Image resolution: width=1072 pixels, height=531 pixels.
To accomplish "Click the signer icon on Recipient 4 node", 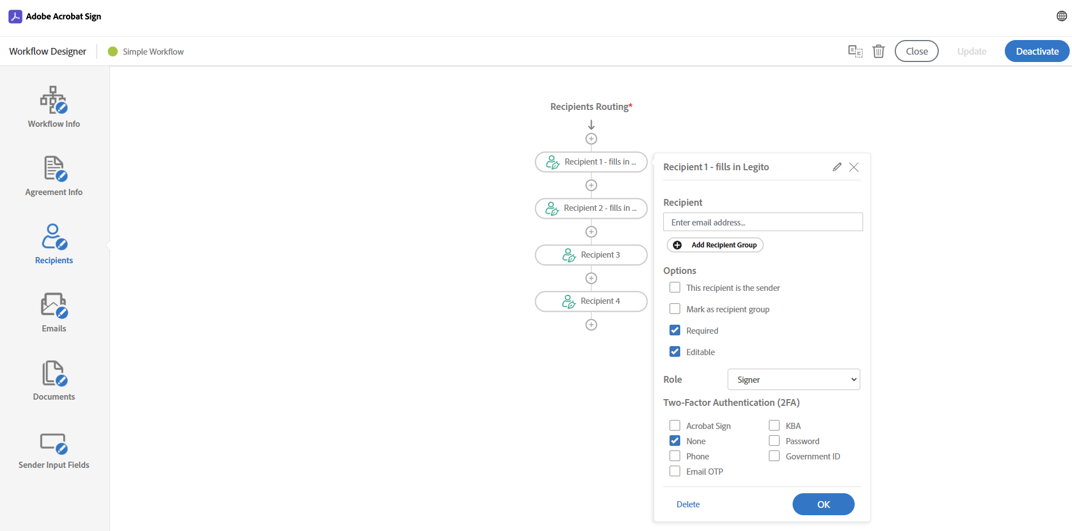I will click(569, 302).
